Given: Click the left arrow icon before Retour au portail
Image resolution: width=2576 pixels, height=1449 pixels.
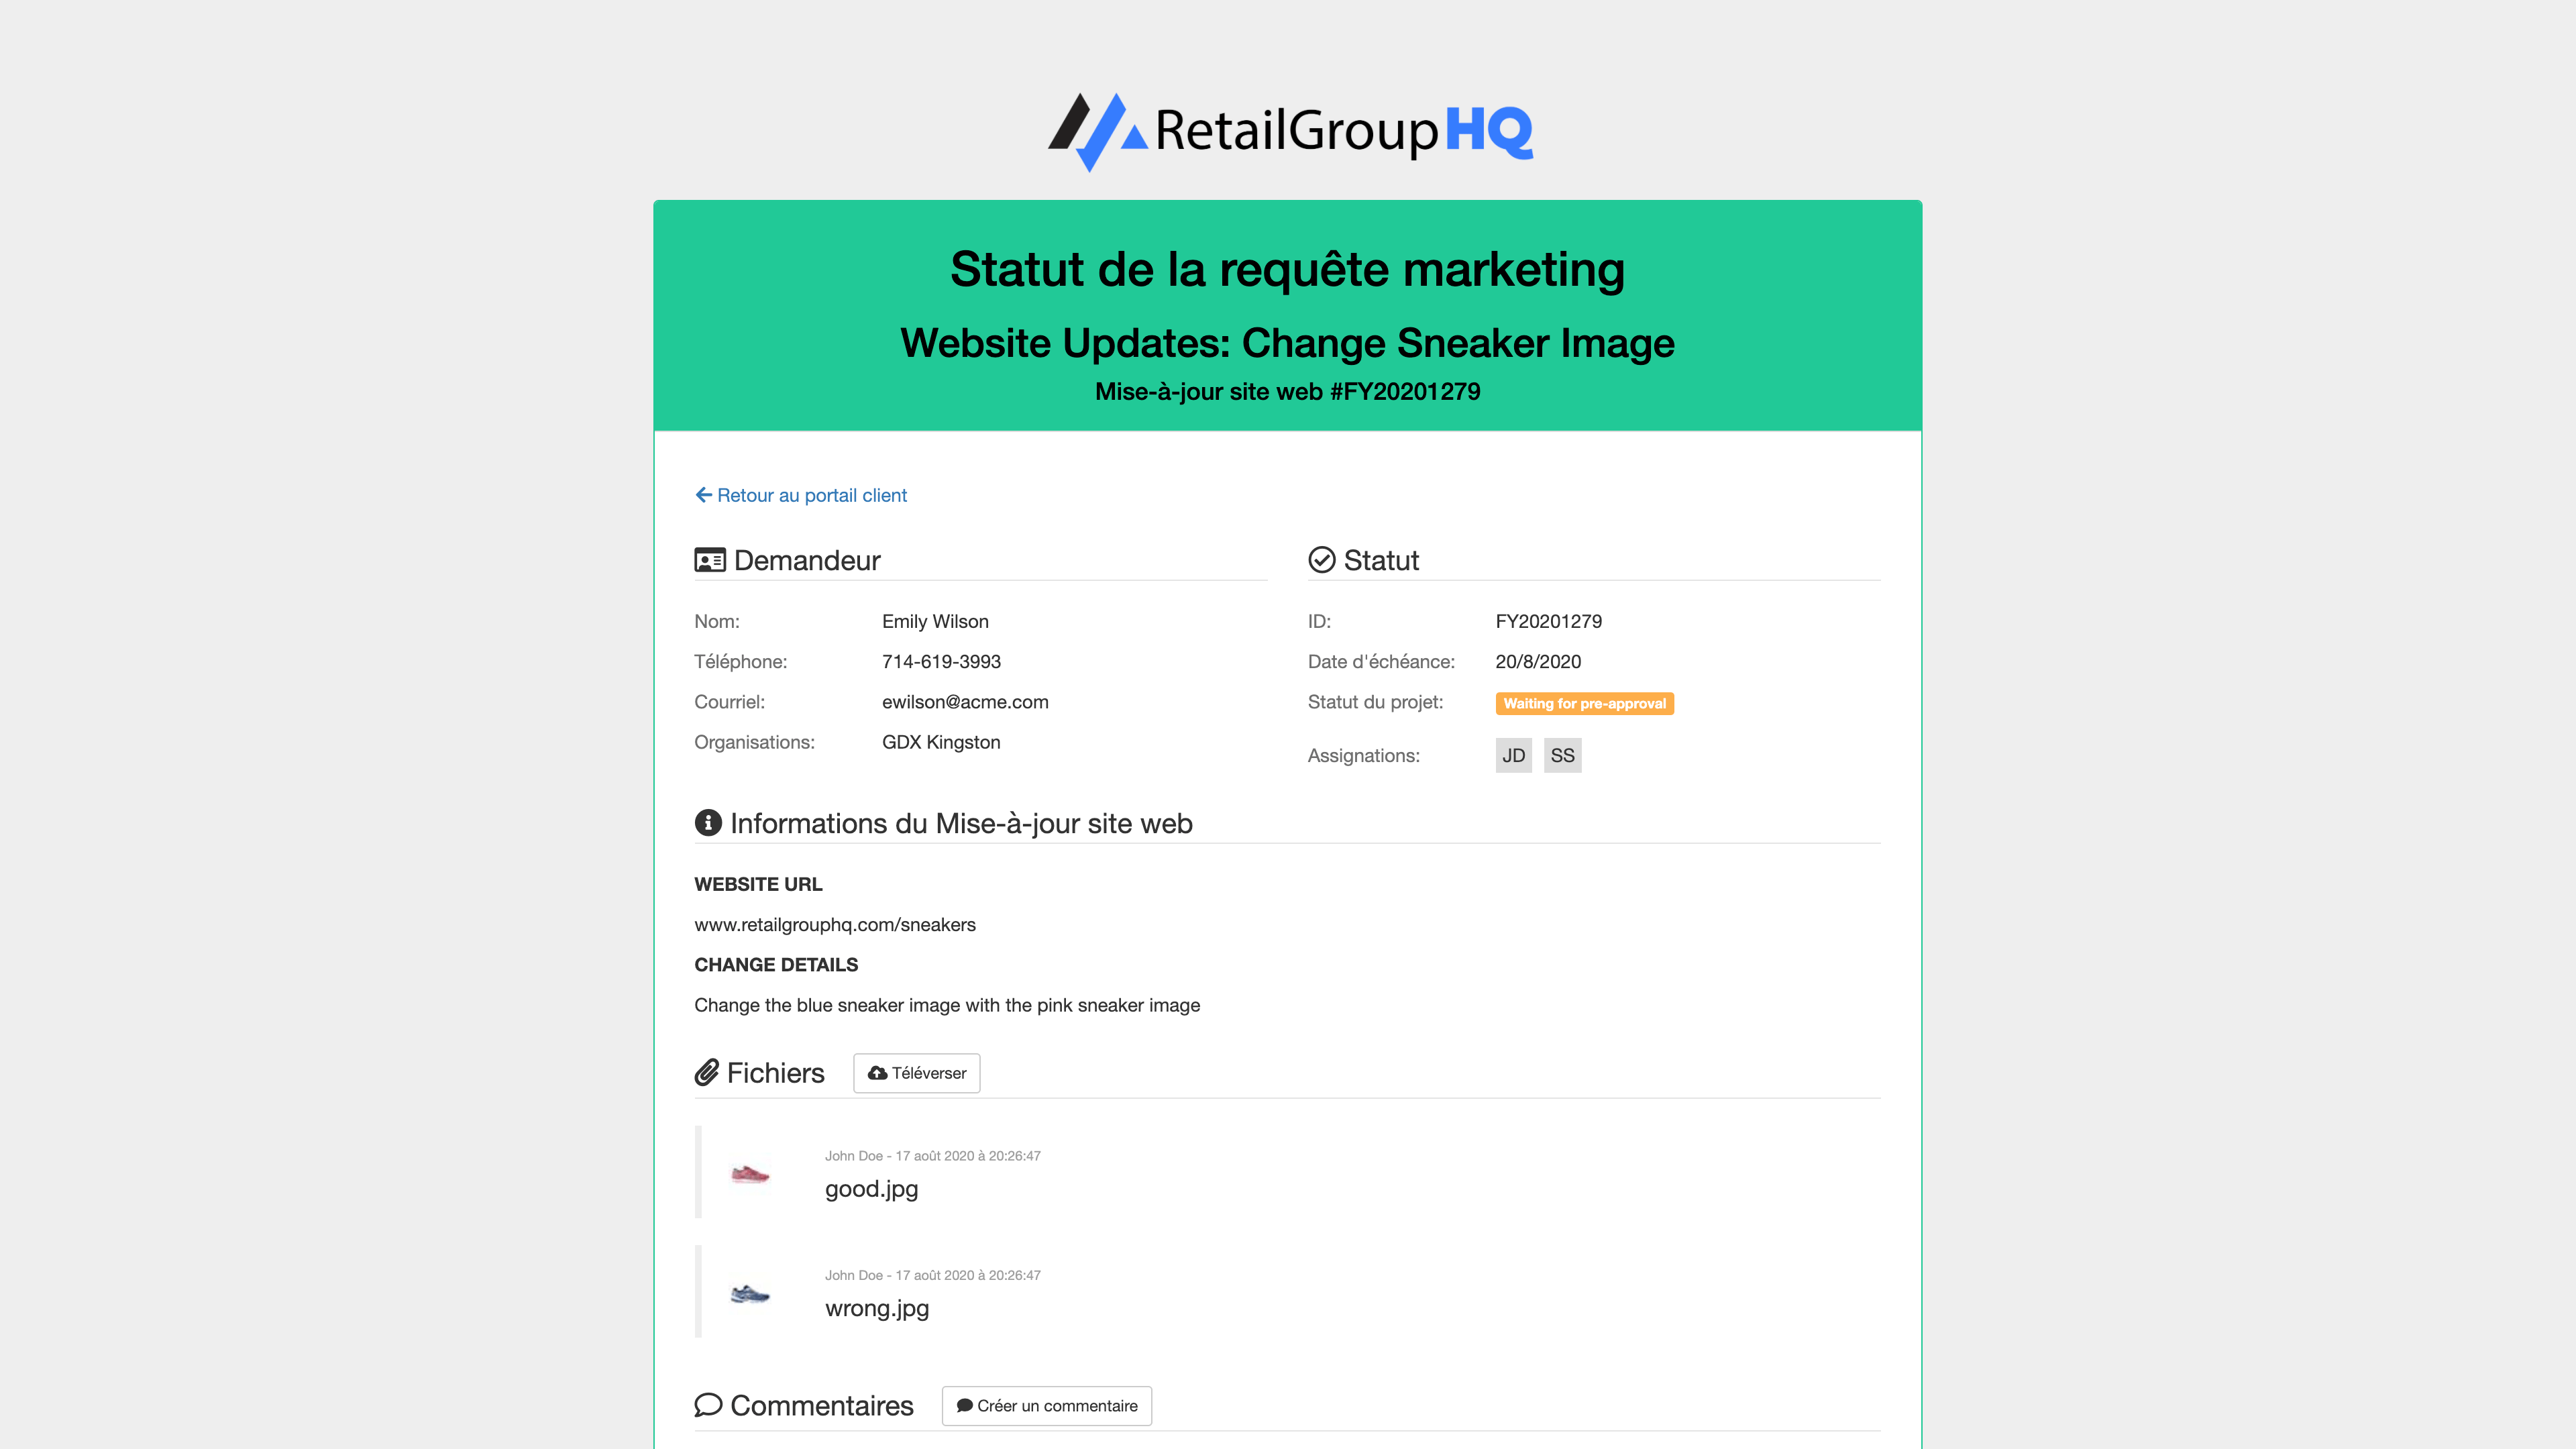Looking at the screenshot, I should (x=704, y=494).
